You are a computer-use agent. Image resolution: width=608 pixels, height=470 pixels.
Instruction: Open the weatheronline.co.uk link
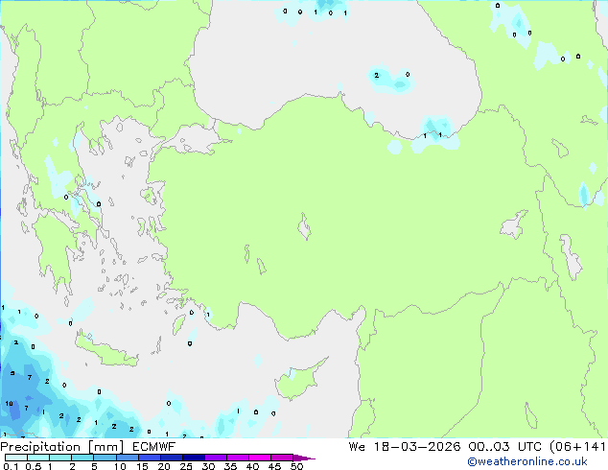click(527, 461)
